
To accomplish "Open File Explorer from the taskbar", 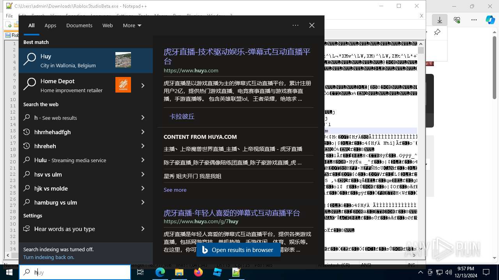I will (x=179, y=273).
